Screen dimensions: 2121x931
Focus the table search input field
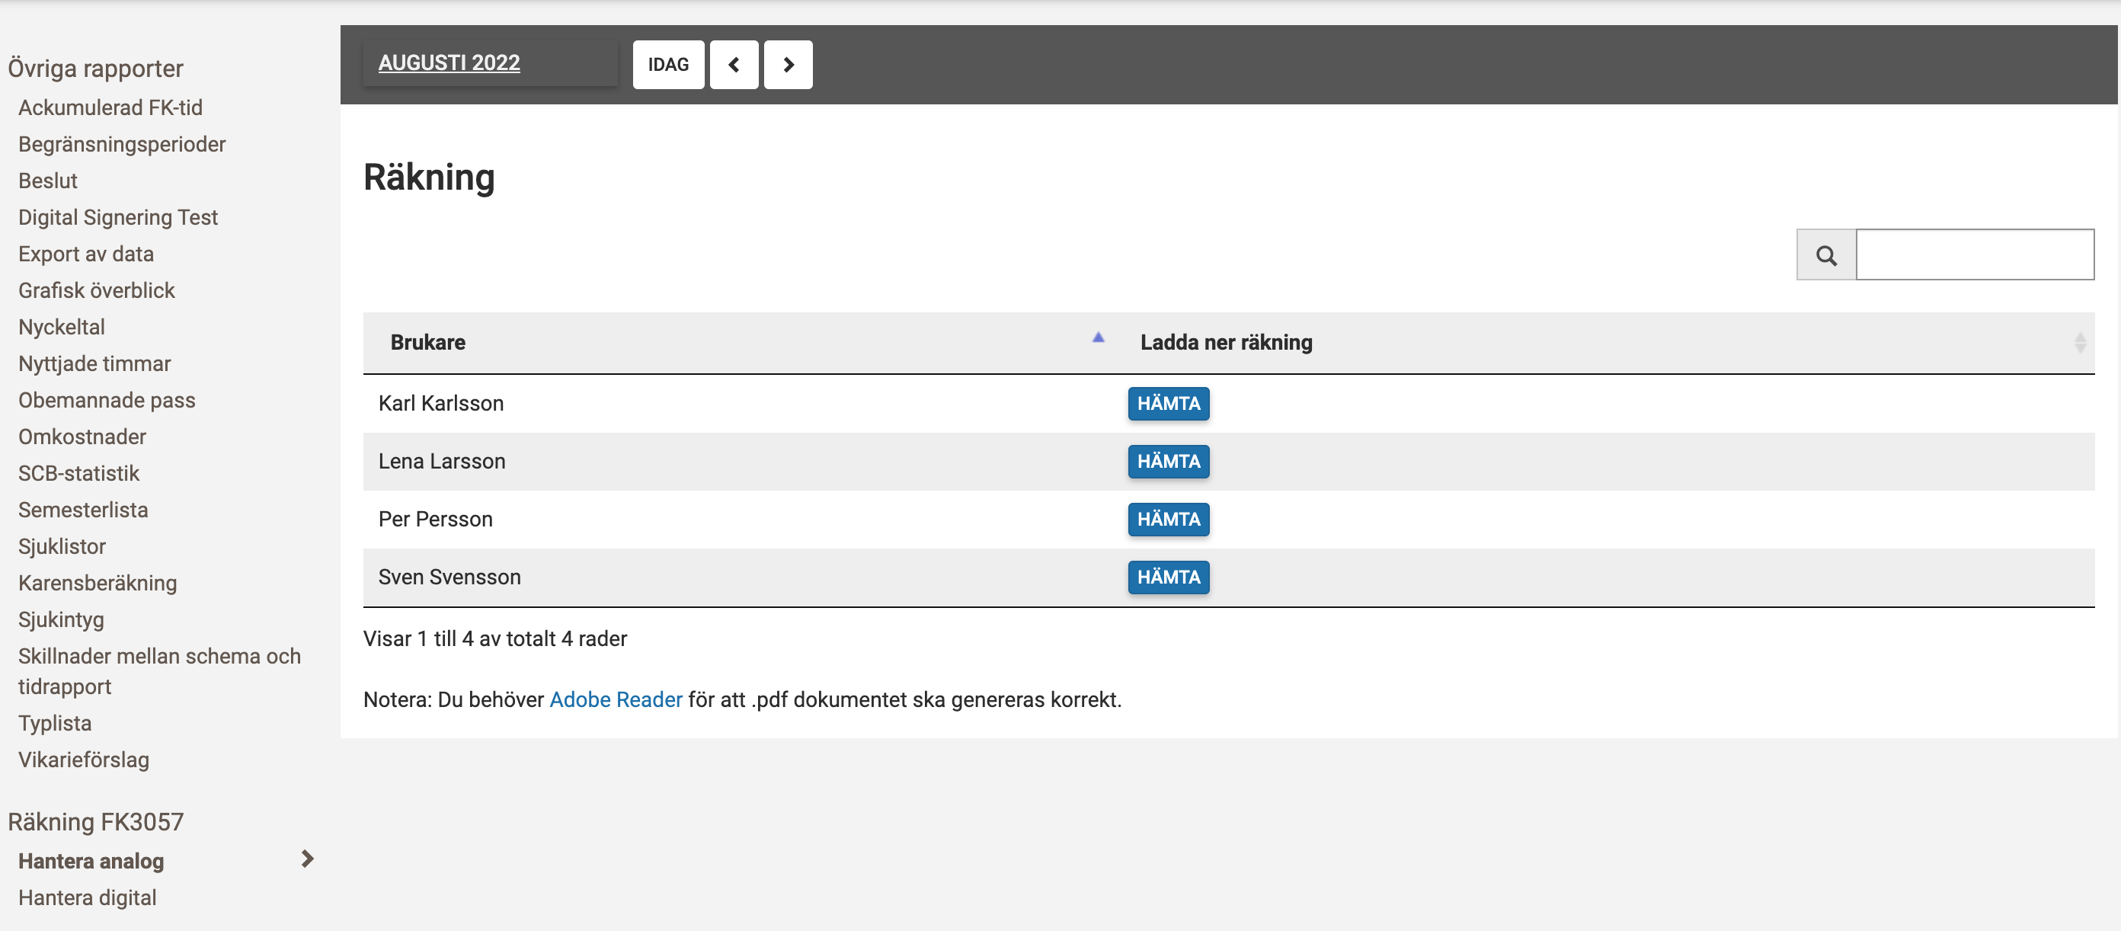1974,255
